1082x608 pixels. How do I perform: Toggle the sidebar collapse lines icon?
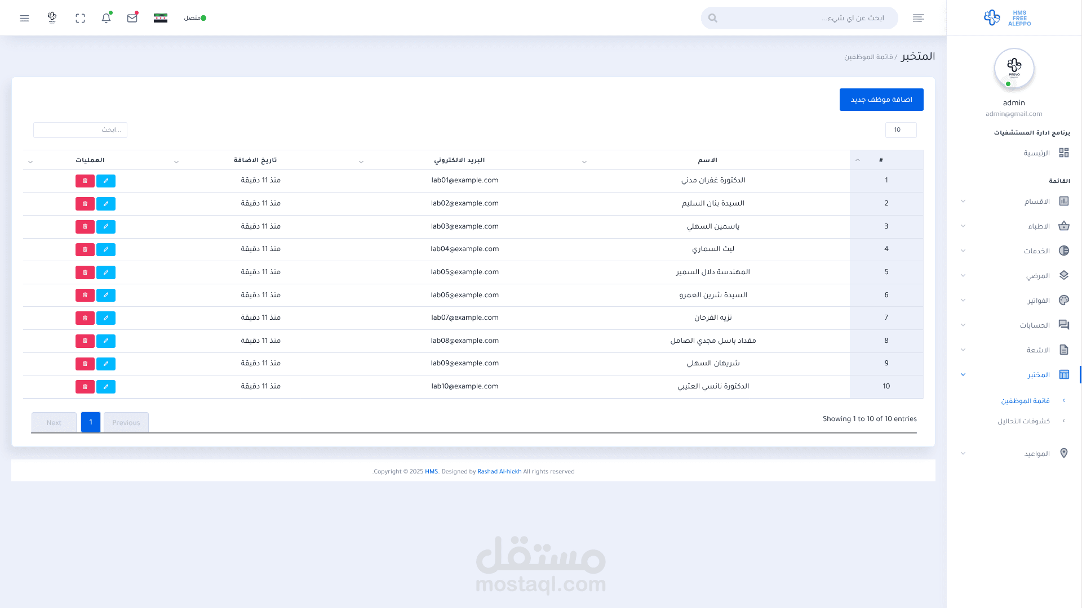pos(918,18)
